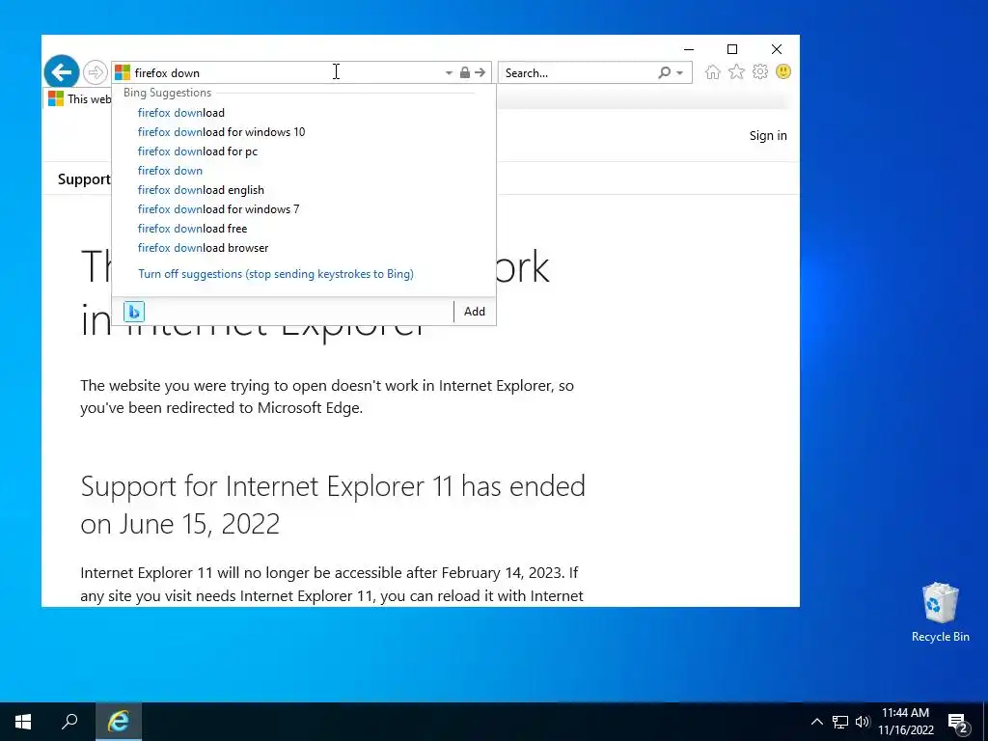This screenshot has width=988, height=741.
Task: Click heading 'Support for Internet Explorer 11 has ended'
Action: (333, 505)
